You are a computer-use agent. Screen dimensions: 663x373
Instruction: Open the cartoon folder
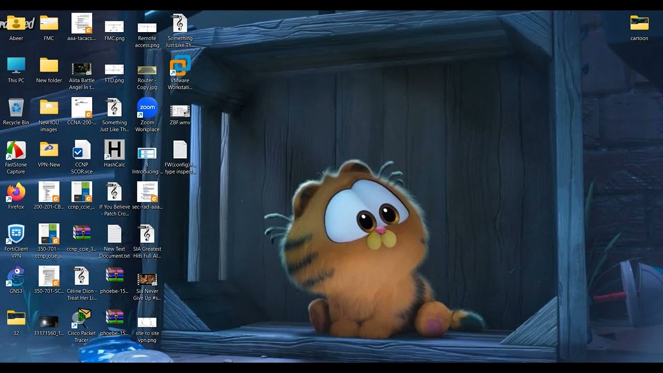639,27
